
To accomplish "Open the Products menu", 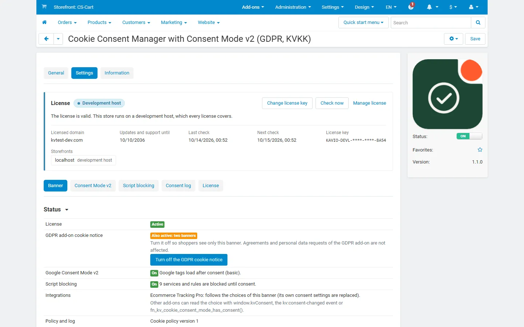I will tap(99, 23).
